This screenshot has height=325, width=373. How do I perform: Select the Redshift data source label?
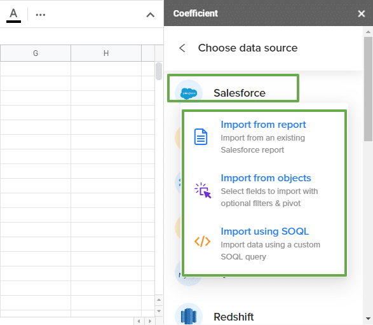[x=234, y=317]
